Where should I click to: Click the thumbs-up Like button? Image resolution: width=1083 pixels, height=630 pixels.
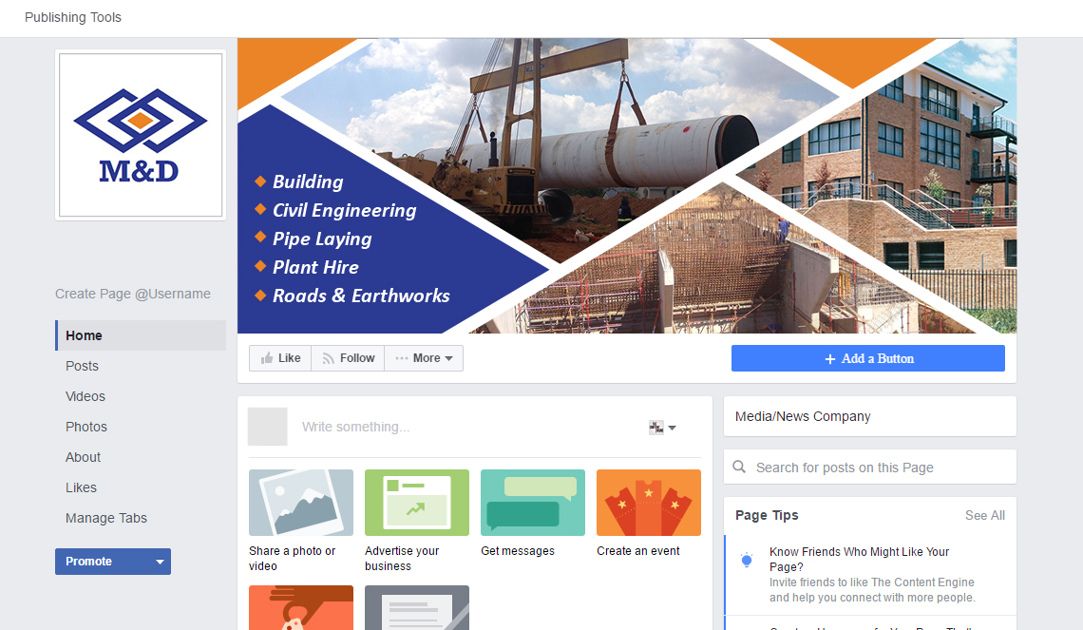280,358
